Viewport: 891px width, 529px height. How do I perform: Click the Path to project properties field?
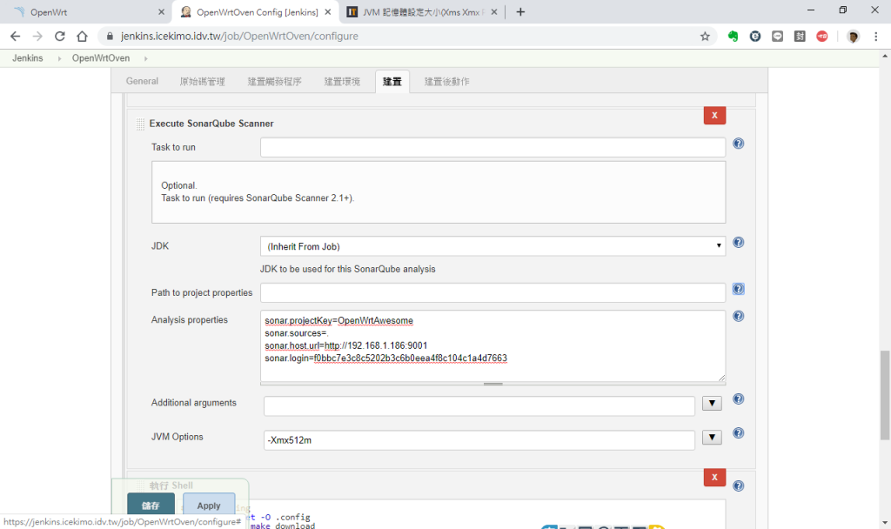[492, 292]
